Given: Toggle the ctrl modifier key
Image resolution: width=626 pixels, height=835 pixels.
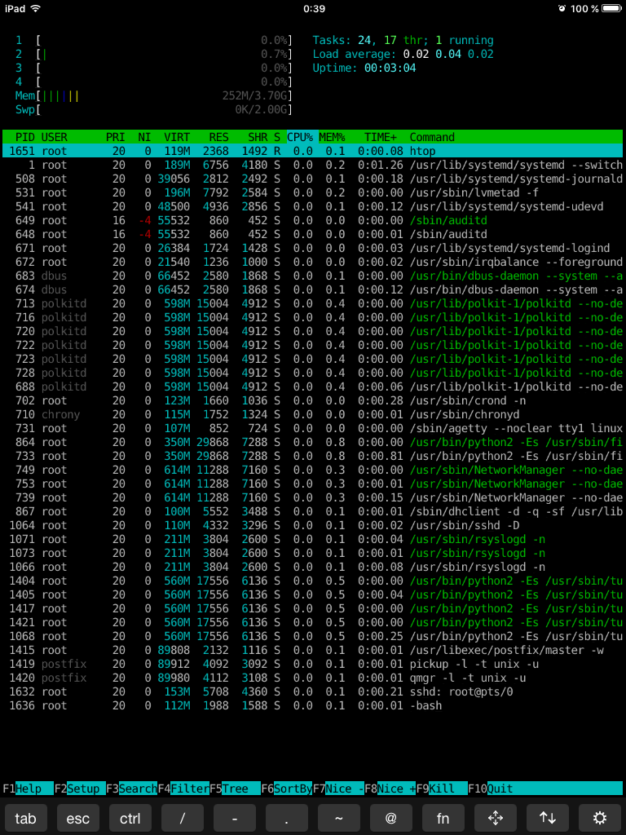Looking at the screenshot, I should click(x=130, y=818).
